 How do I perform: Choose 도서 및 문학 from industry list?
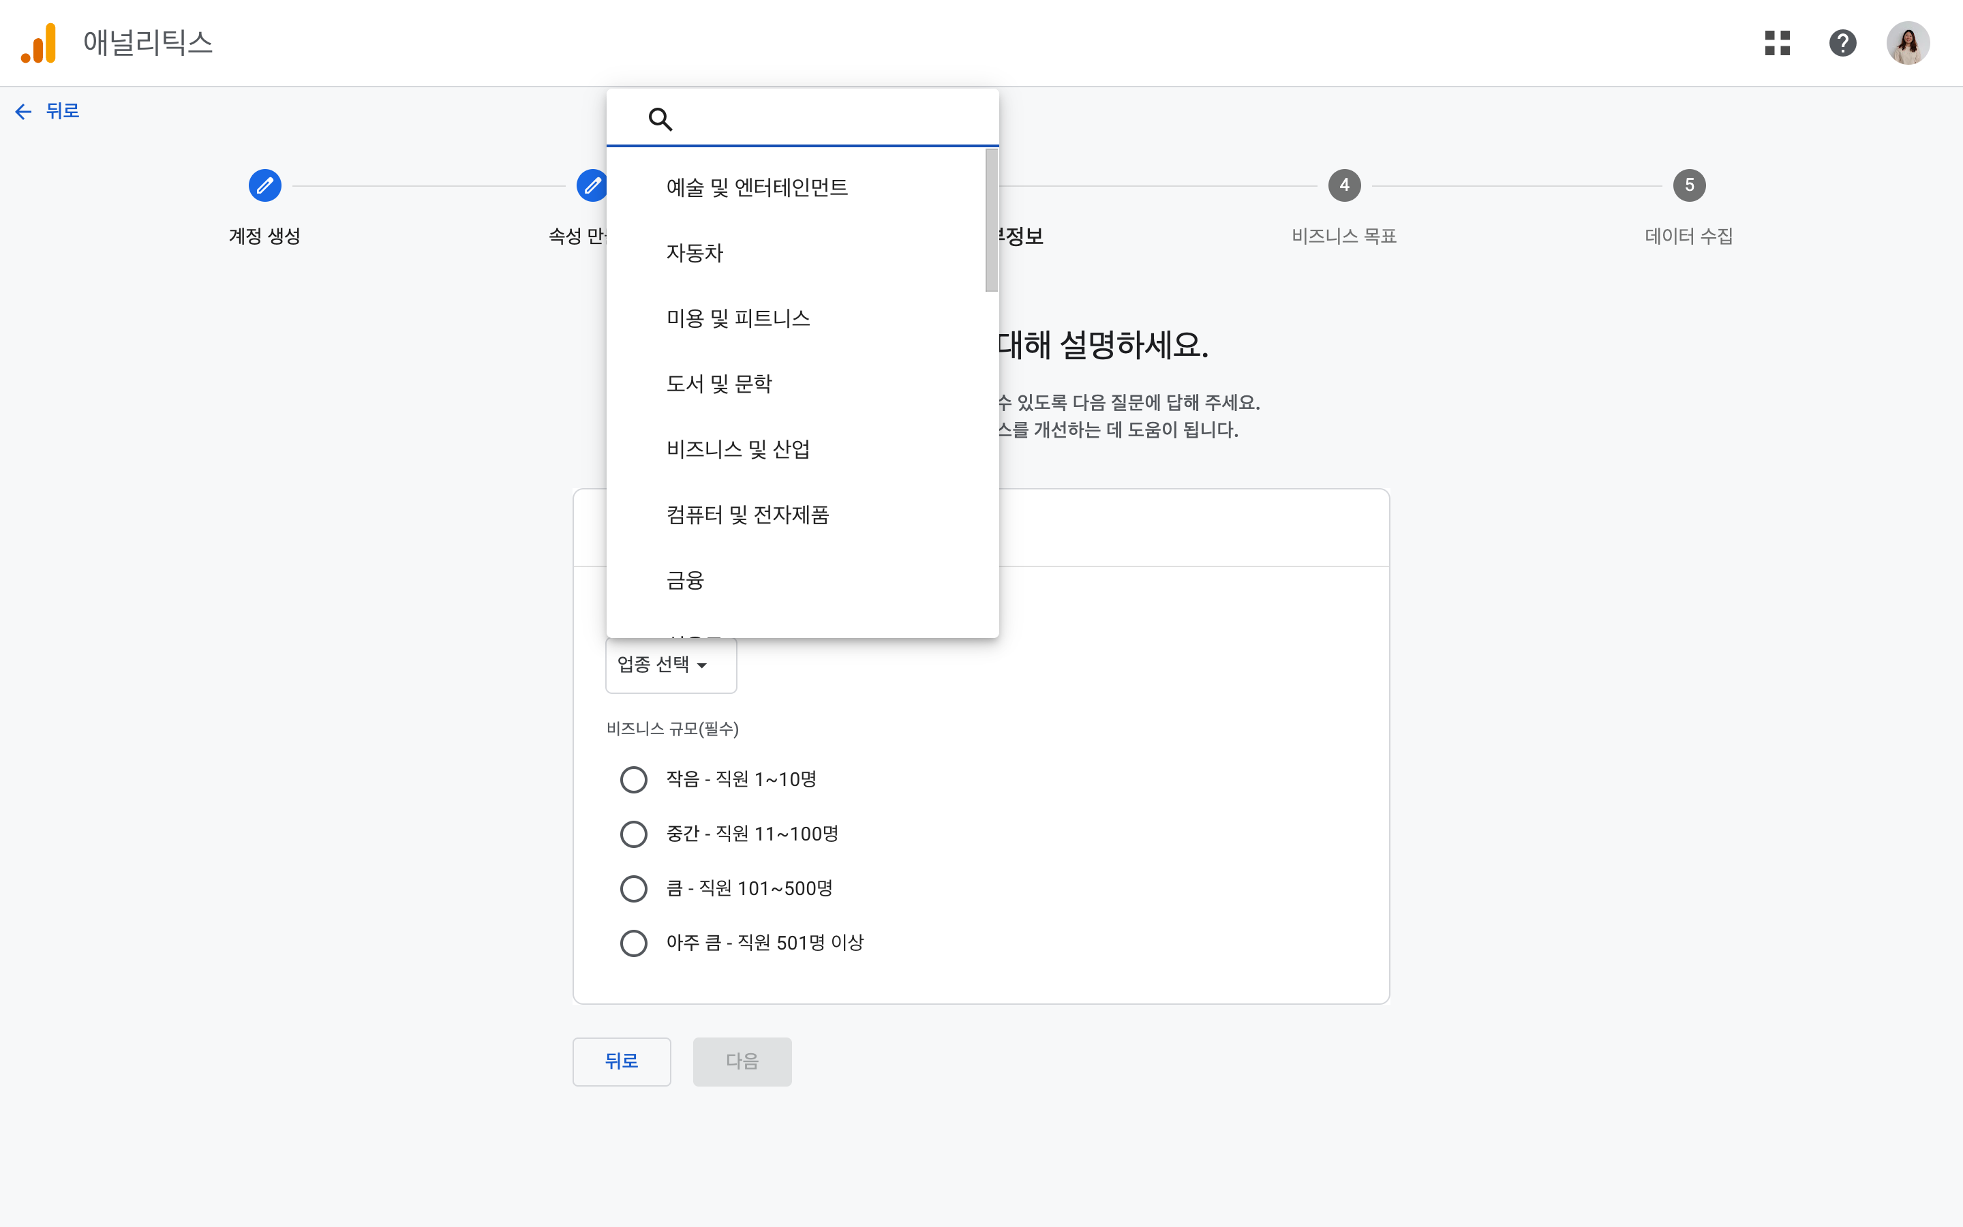coord(795,384)
